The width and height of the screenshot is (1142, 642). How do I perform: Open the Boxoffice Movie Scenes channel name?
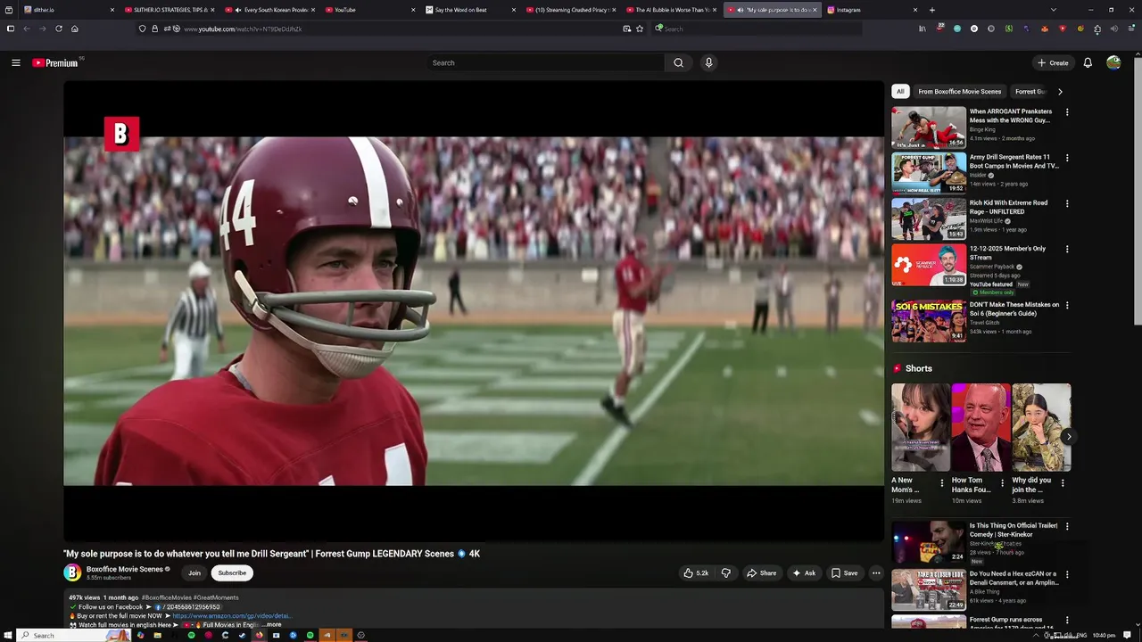point(125,569)
